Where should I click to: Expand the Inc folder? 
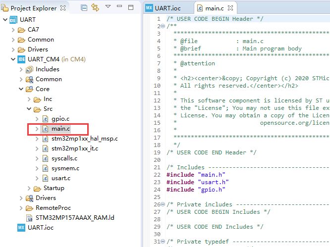pos(29,99)
